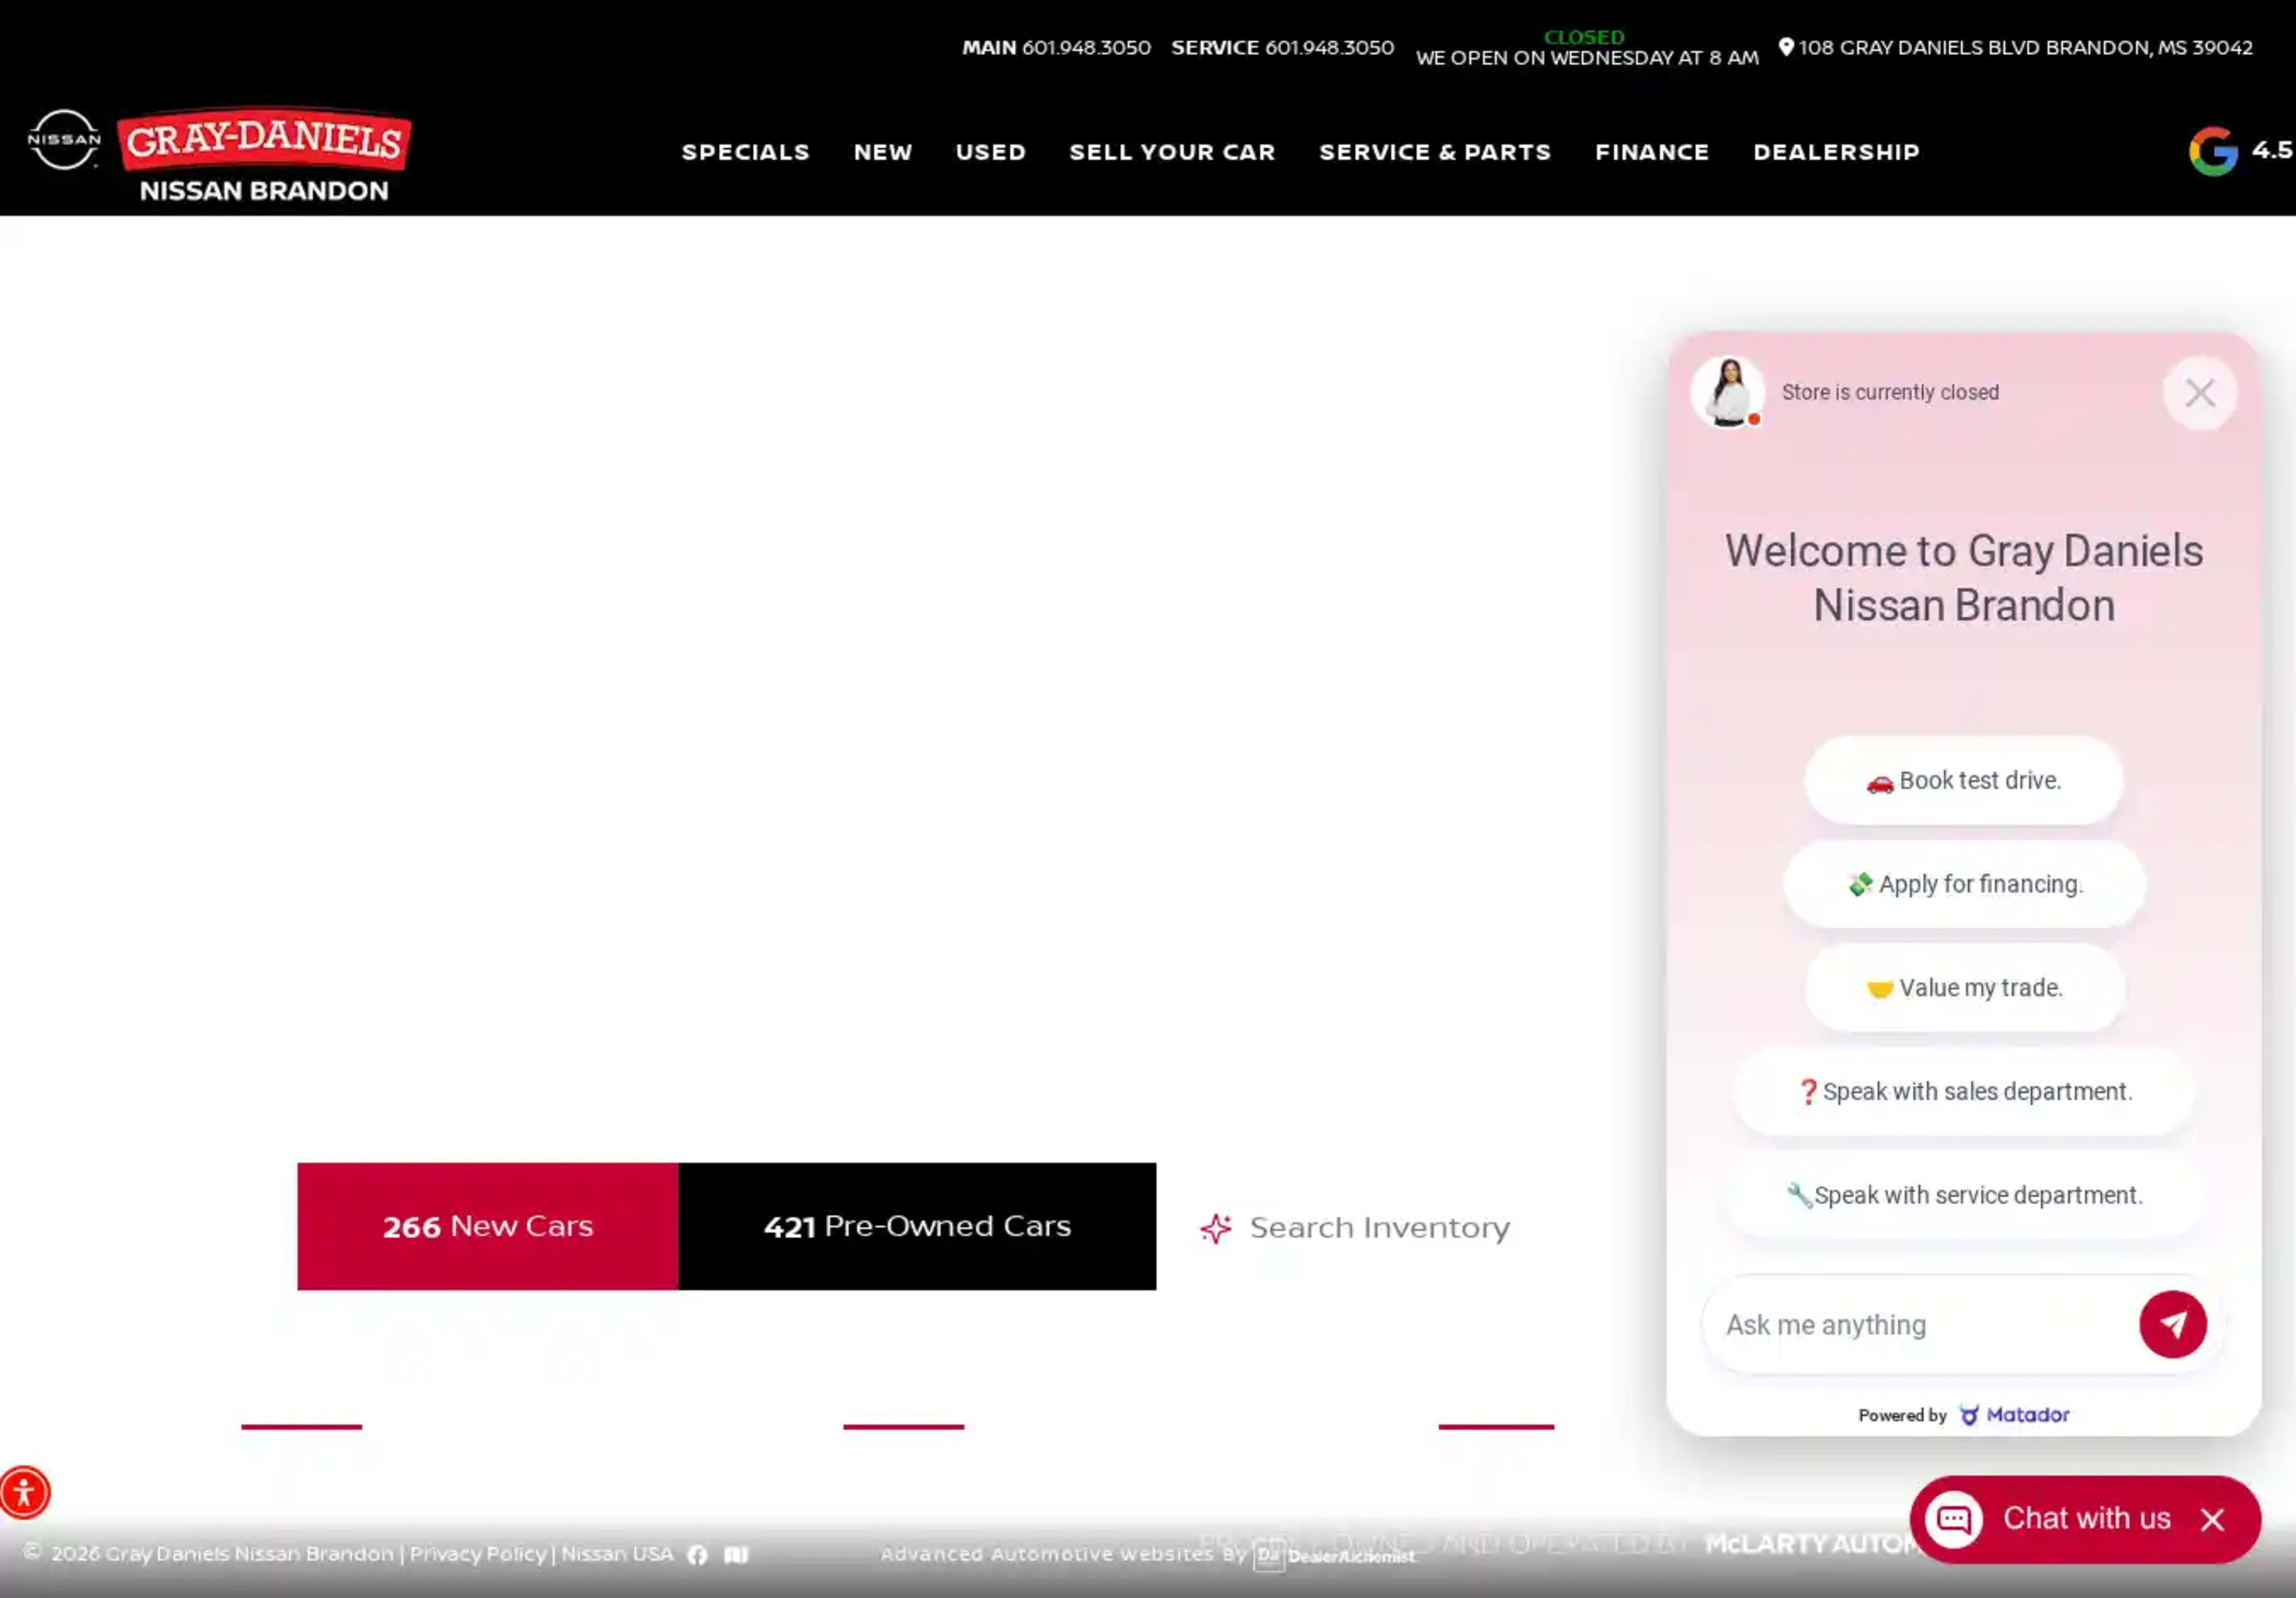Select the 266 New Cars tab
Viewport: 2296px width, 1598px height.
point(488,1226)
